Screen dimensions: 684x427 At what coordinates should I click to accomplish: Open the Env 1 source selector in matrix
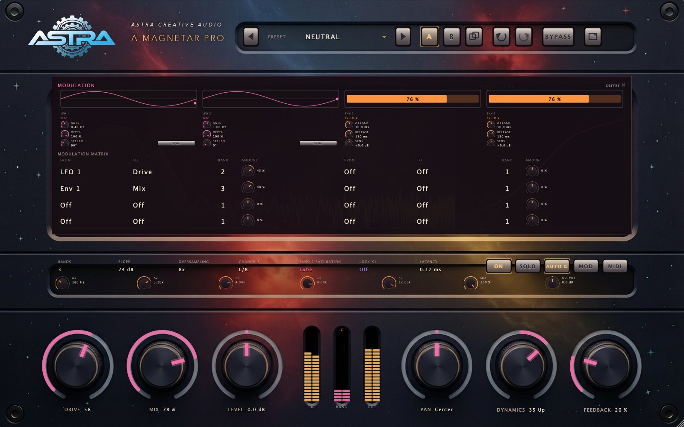pos(70,188)
